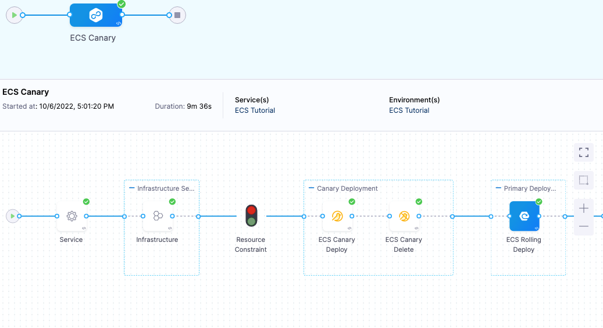
Task: Enable the marquee selection tool
Action: coord(584,180)
